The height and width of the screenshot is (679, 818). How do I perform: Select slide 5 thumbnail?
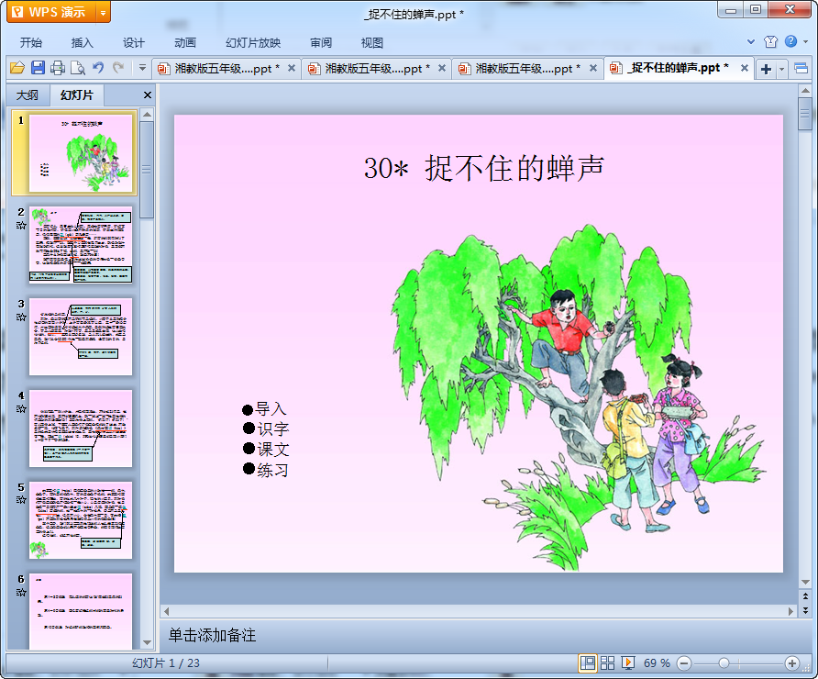(81, 520)
